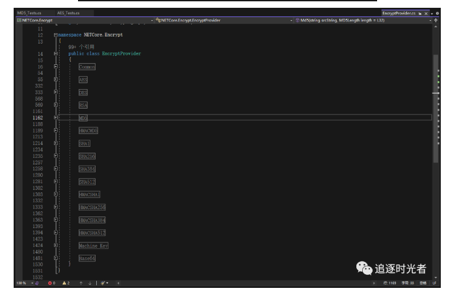Expand the RSA region
This screenshot has height=297, width=459.
click(x=56, y=105)
